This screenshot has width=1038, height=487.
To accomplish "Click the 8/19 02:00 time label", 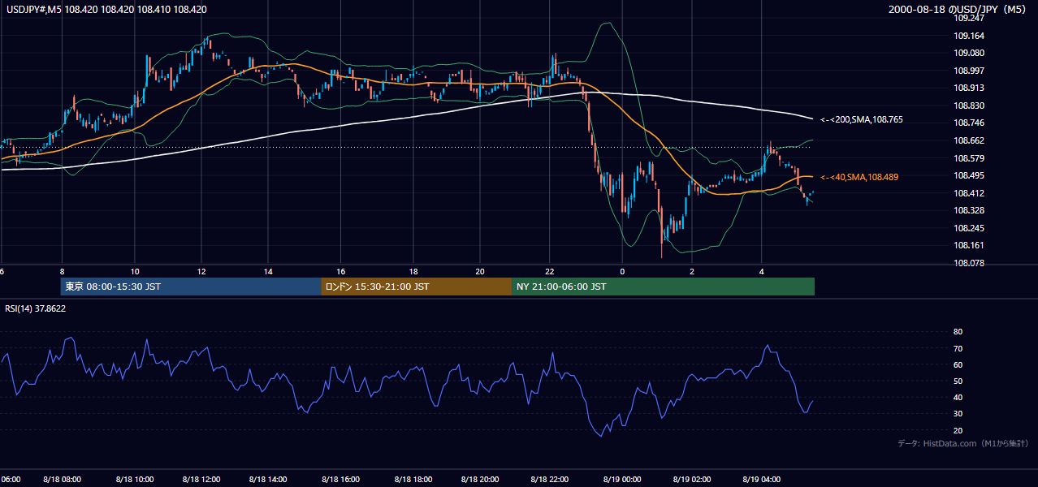I will click(691, 480).
